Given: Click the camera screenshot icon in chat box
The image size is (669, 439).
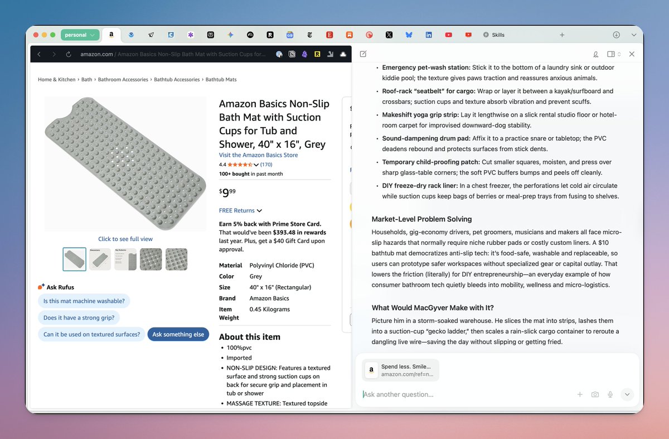Looking at the screenshot, I should click(595, 394).
